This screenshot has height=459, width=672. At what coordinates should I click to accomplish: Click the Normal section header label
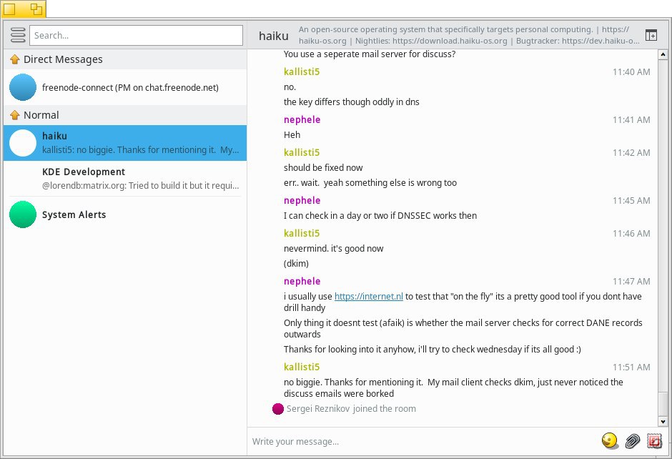tap(41, 115)
